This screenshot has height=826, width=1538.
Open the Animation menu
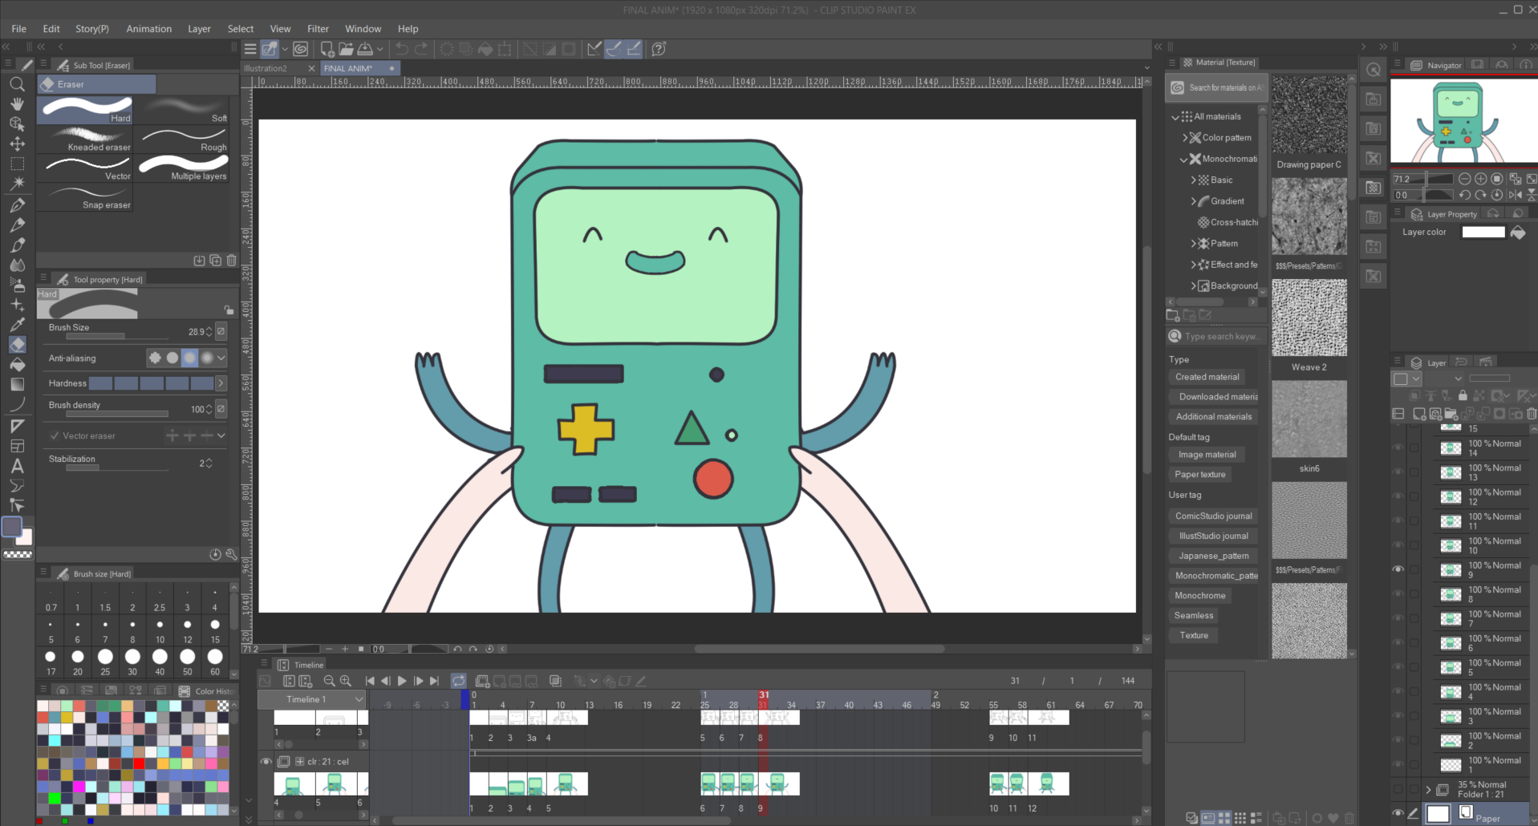click(x=149, y=29)
